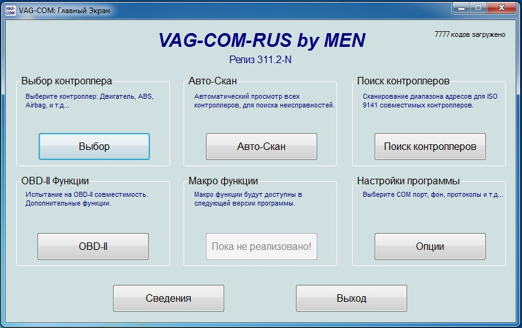Open OBD-II functions button
This screenshot has width=522, height=328.
point(93,246)
